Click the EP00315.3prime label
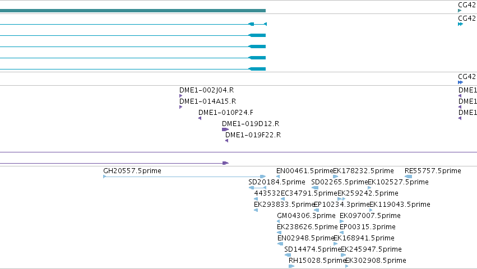This screenshot has height=269, width=477. (368, 227)
